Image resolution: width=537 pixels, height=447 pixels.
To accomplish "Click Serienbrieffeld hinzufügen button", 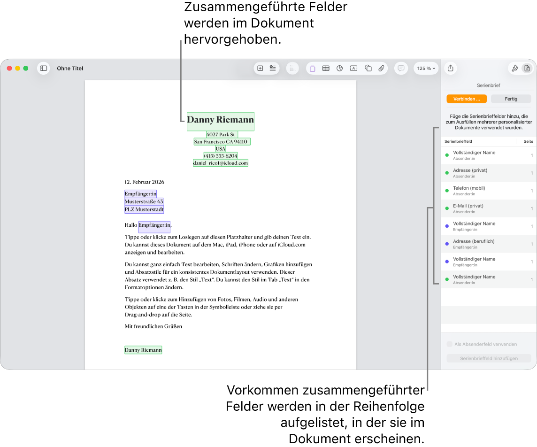I will 489,358.
